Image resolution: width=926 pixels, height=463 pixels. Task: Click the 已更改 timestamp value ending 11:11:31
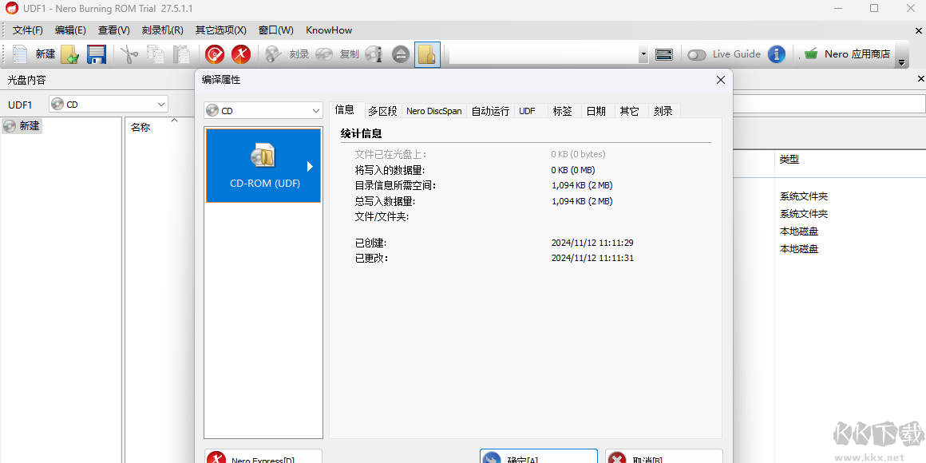pyautogui.click(x=592, y=258)
